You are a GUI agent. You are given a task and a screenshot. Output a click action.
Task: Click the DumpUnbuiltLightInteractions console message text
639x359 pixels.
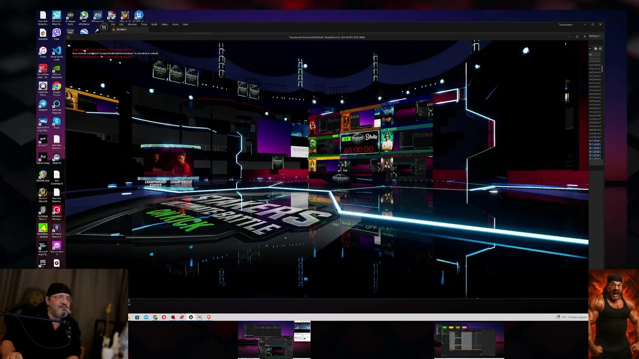click(115, 53)
